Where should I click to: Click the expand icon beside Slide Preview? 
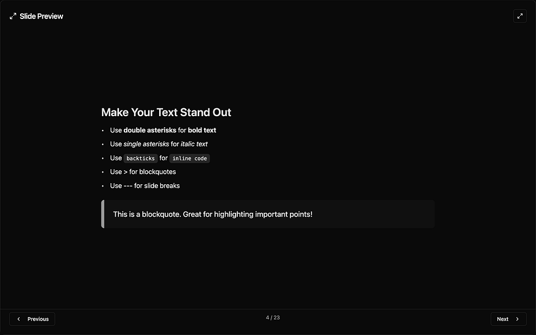(13, 16)
